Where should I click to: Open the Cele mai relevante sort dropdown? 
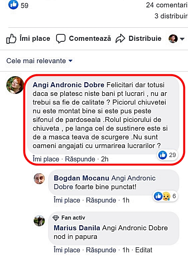coord(39,61)
